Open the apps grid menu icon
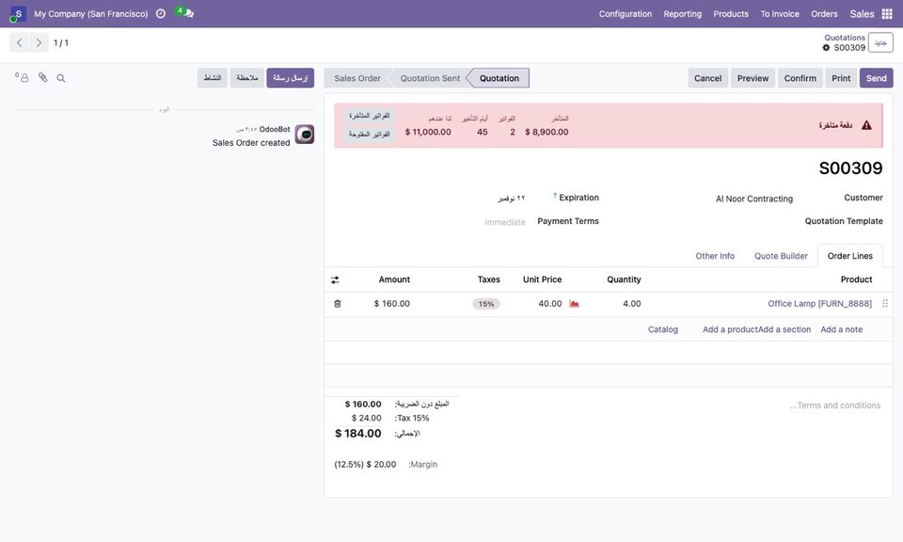Screen dimensions: 903x542 pos(887,14)
